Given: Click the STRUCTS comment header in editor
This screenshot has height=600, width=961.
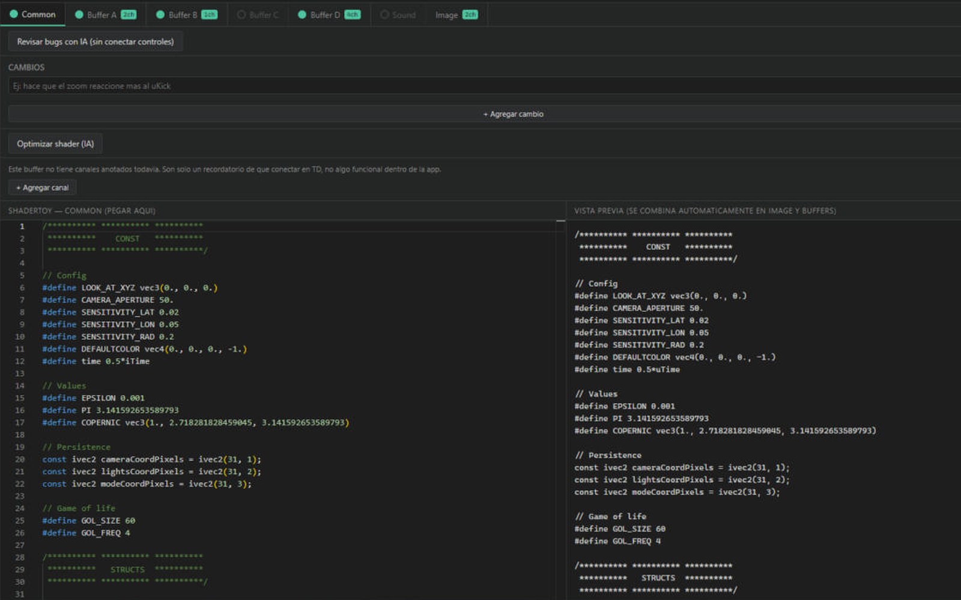Looking at the screenshot, I should [127, 569].
